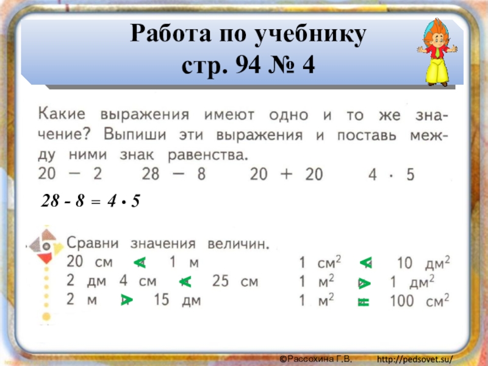Click the gray expression 28 − 8 in the task row
Viewport: 488px width, 366px height.
(x=174, y=174)
